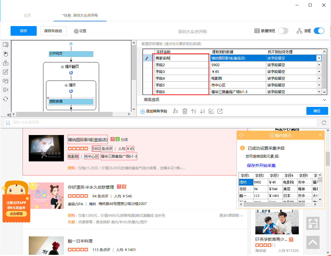331x256 pixels.
Task: Click the URL address bar field
Action: pyautogui.click(x=160, y=123)
